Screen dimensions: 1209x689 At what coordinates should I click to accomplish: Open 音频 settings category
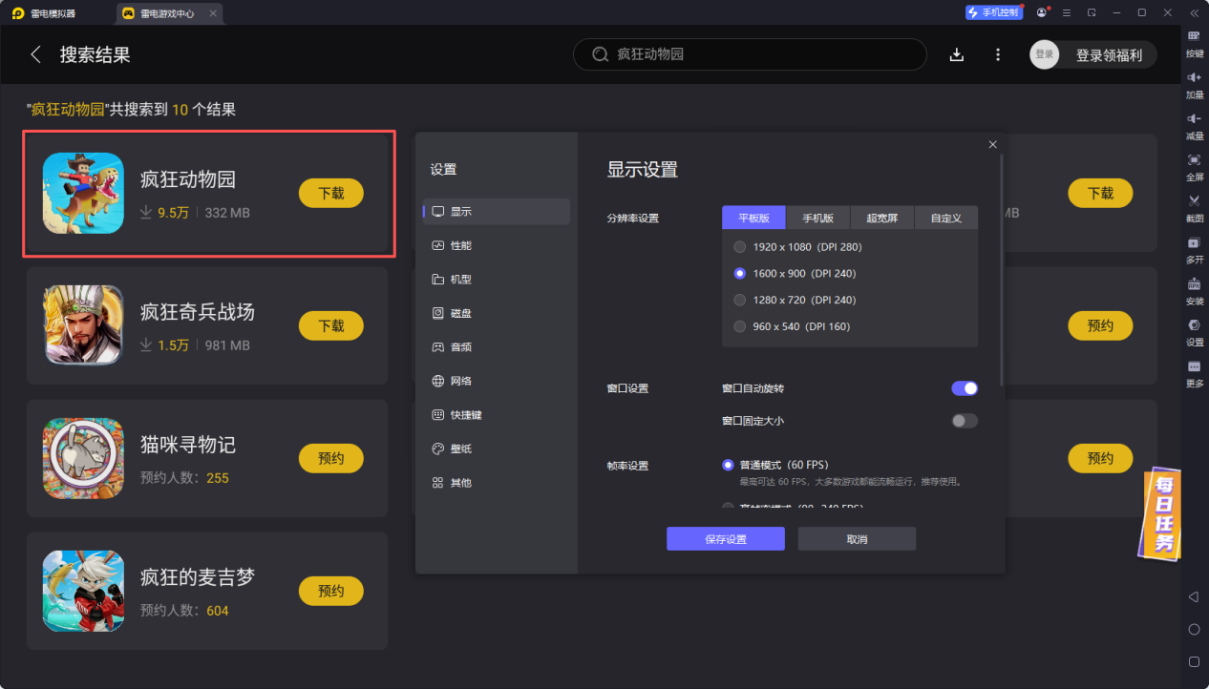click(497, 347)
